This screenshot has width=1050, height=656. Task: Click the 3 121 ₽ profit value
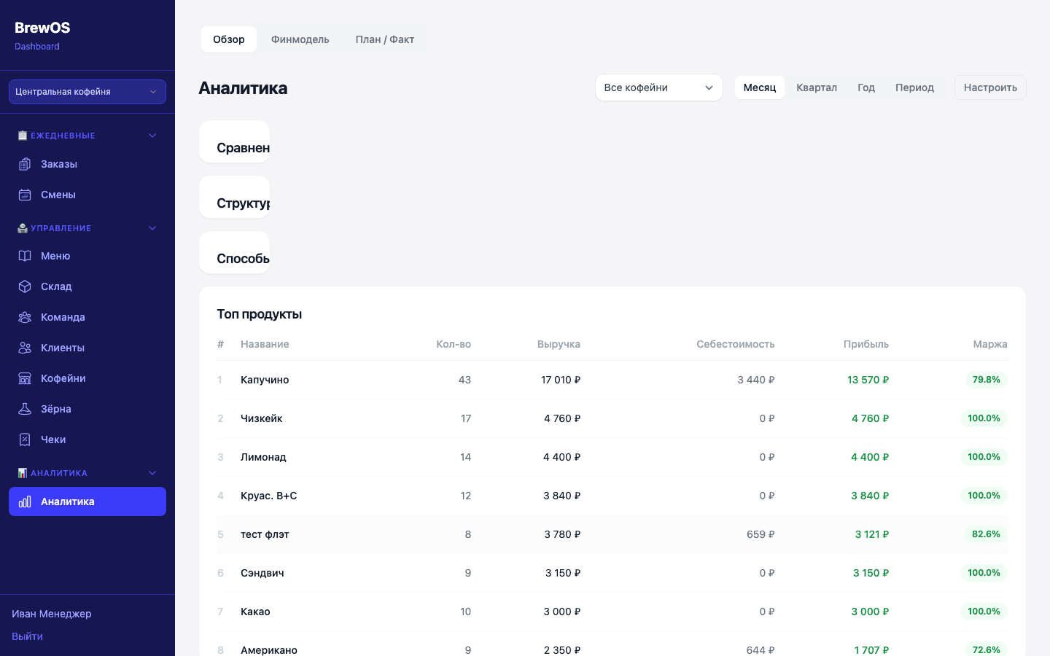872,534
